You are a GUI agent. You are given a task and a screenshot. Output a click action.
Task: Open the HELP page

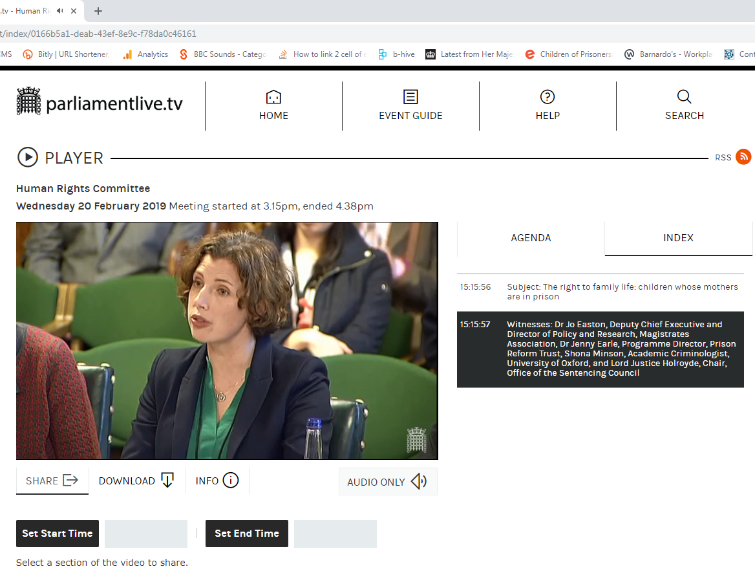pos(548,106)
